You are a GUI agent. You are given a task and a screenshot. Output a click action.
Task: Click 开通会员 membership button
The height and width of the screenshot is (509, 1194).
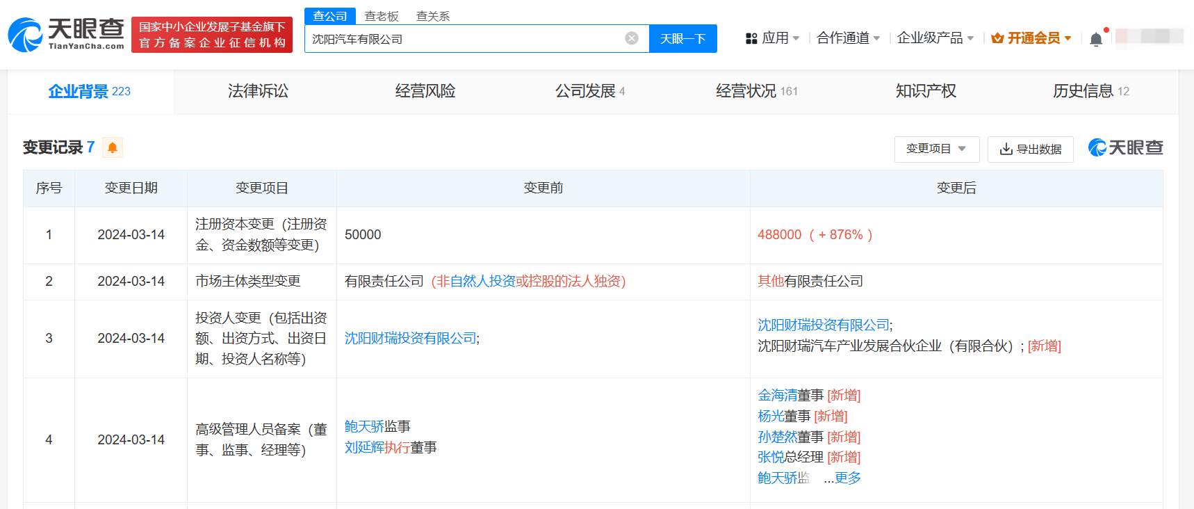pos(1031,38)
